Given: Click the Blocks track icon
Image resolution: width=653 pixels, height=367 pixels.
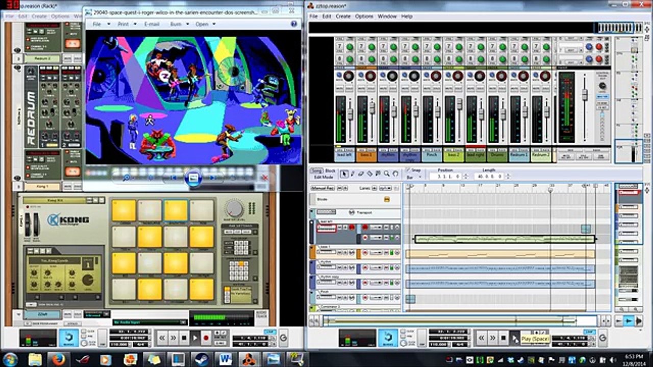Looking at the screenshot, I should 387,199.
